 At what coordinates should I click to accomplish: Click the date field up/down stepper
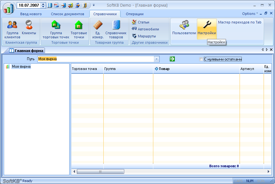point(43,5)
